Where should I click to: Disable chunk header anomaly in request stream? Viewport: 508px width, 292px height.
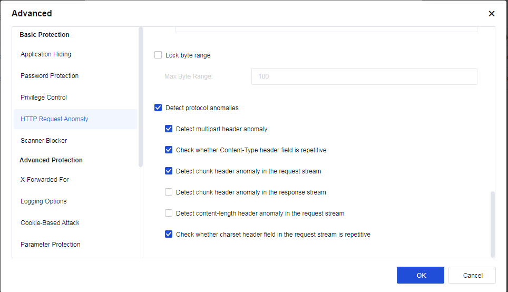(169, 171)
